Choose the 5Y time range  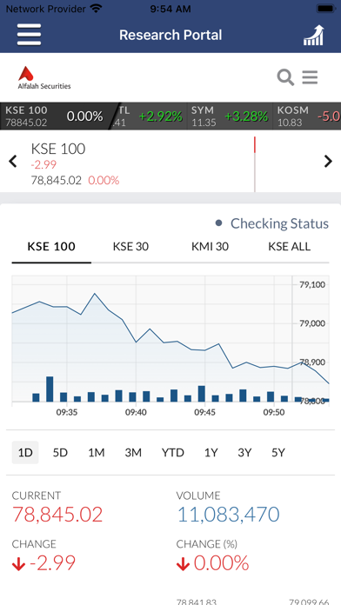278,452
